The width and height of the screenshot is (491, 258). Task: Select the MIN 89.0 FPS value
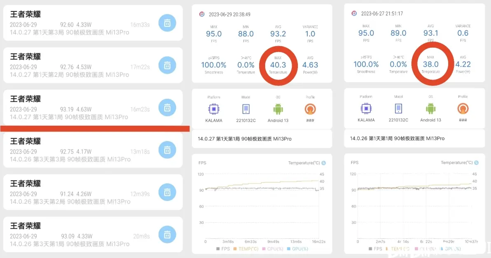tap(398, 33)
